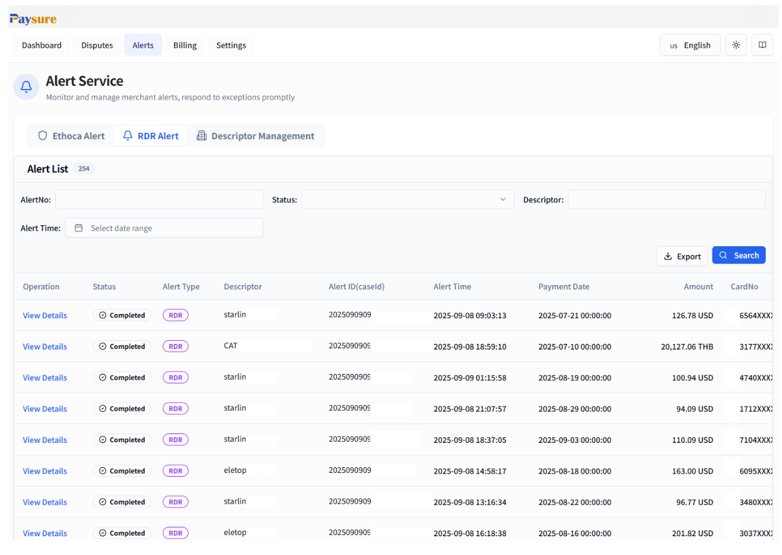Image resolution: width=782 pixels, height=555 pixels.
Task: Click the Paysure logo
Action: pos(33,19)
